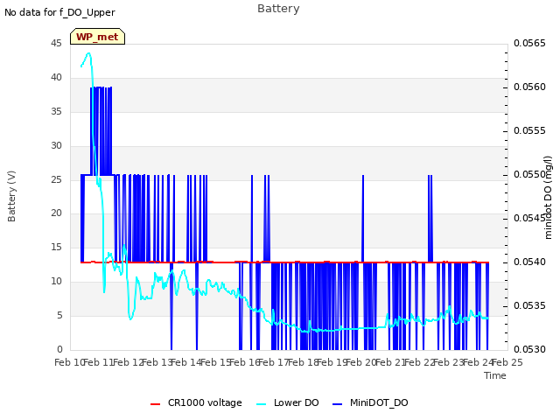This screenshot has height=420, width=560.
Task: Click the Battery chart title
Action: click(278, 9)
